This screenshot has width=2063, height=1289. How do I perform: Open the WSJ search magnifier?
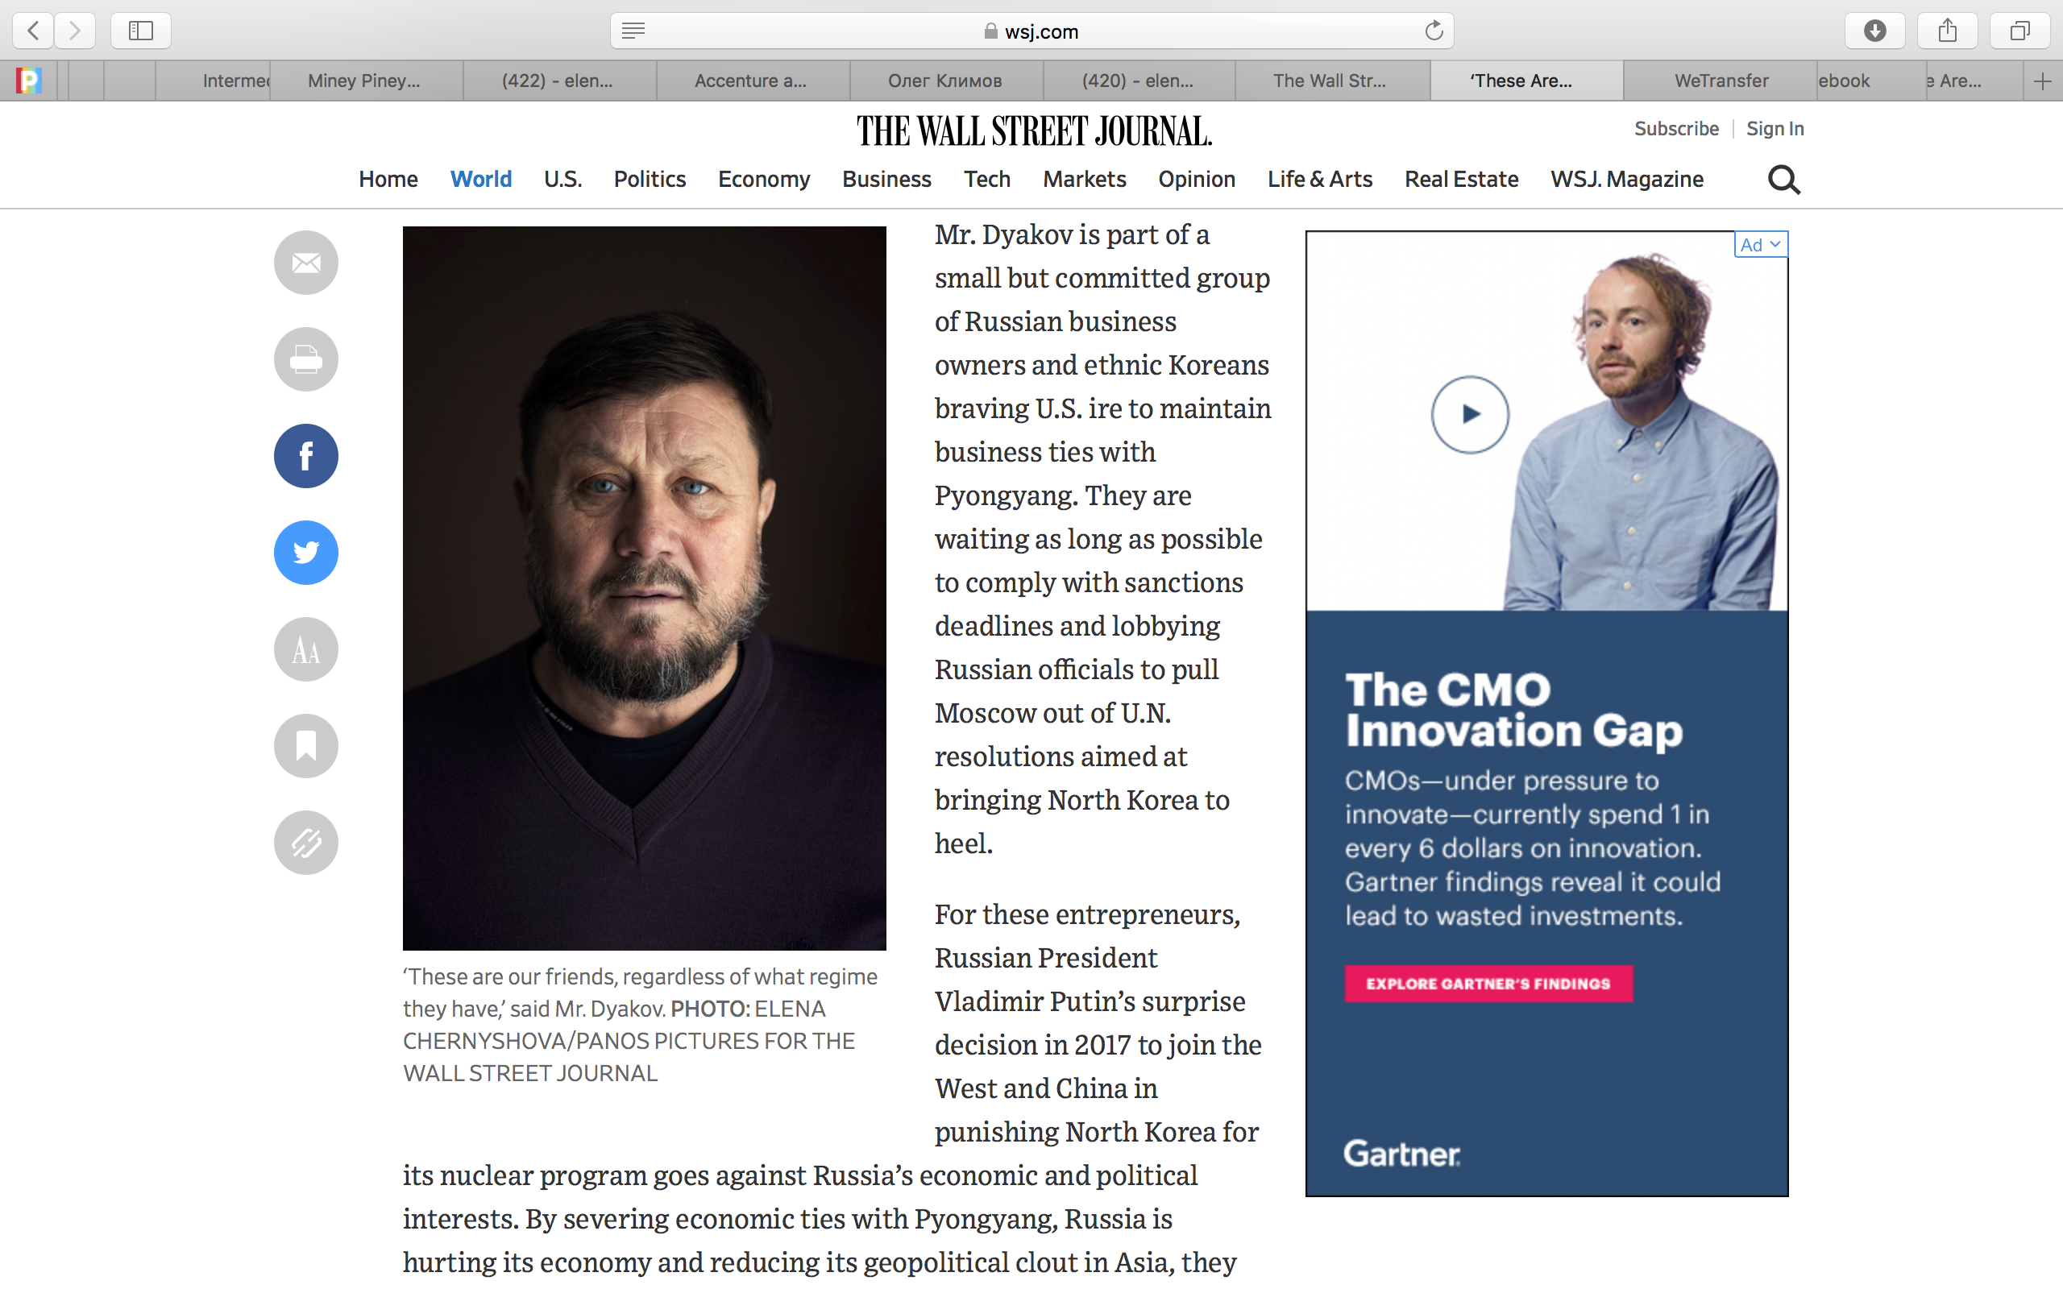pos(1783,180)
